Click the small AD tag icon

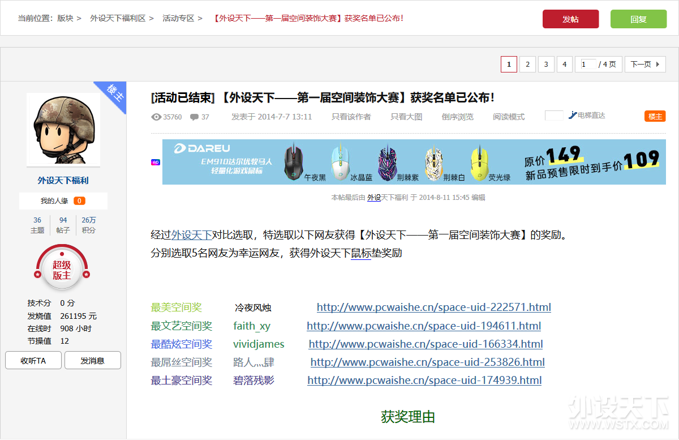point(156,162)
